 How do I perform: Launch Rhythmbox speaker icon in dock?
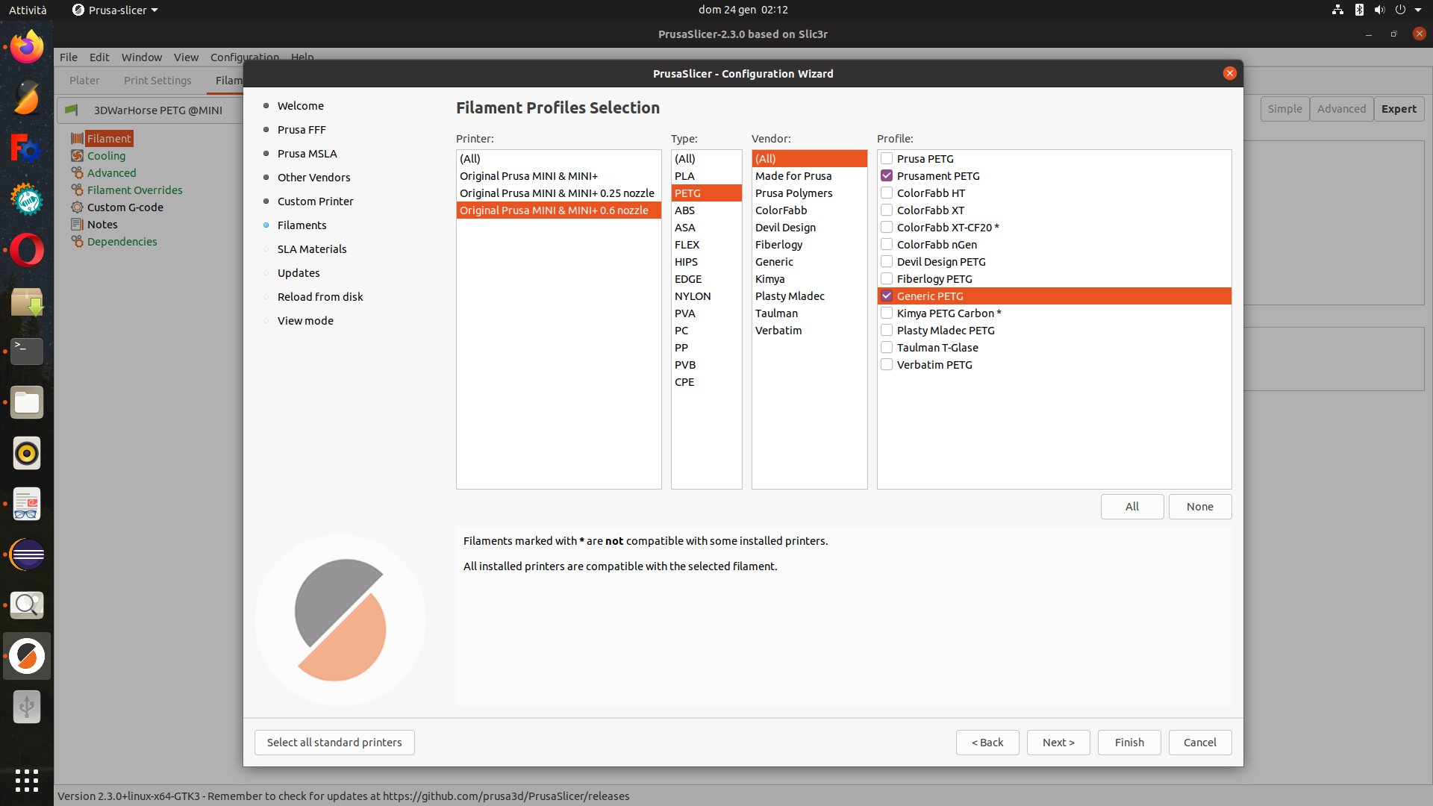(27, 453)
